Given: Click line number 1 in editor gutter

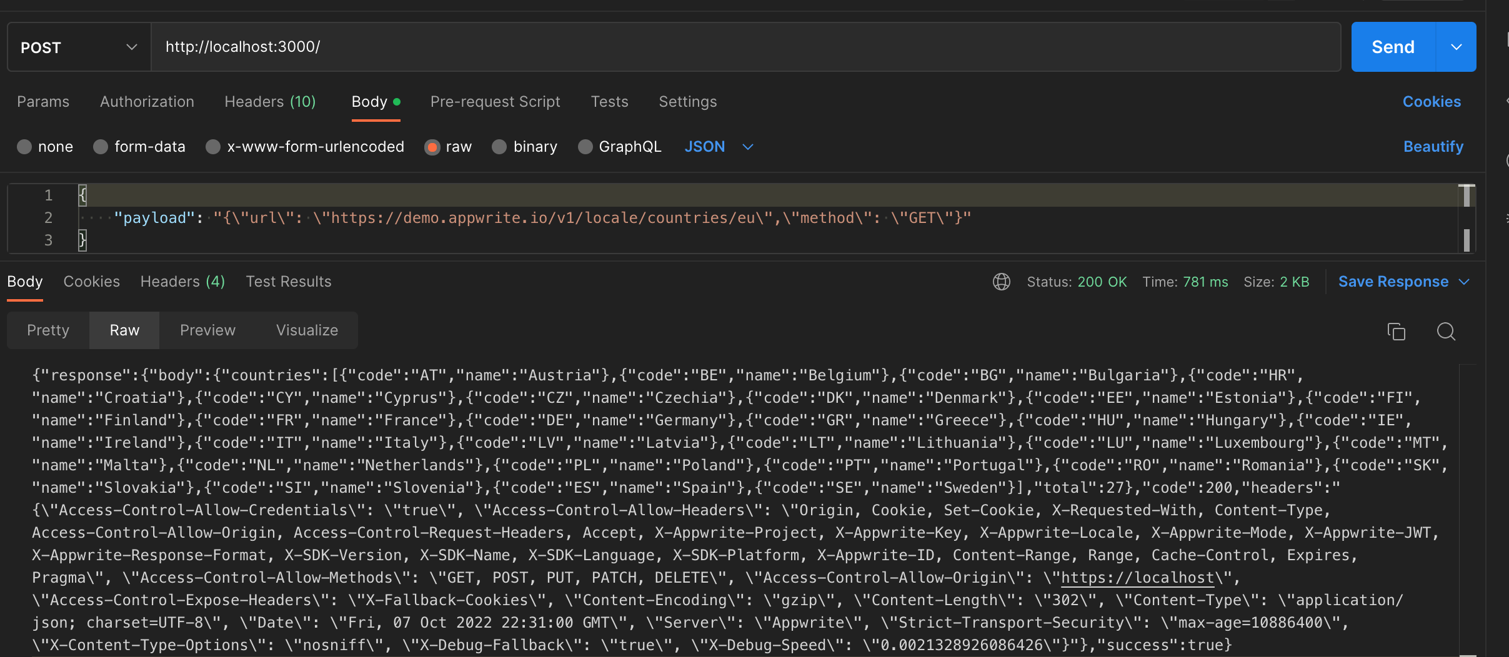Looking at the screenshot, I should (48, 195).
